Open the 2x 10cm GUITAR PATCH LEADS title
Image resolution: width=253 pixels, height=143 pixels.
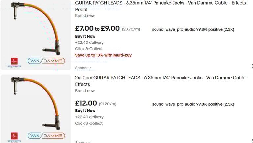pyautogui.click(x=161, y=81)
